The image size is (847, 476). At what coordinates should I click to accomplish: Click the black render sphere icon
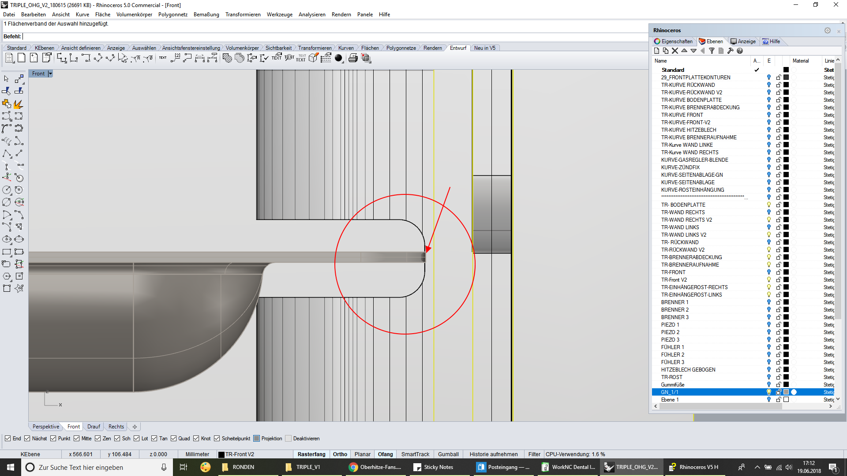(339, 58)
